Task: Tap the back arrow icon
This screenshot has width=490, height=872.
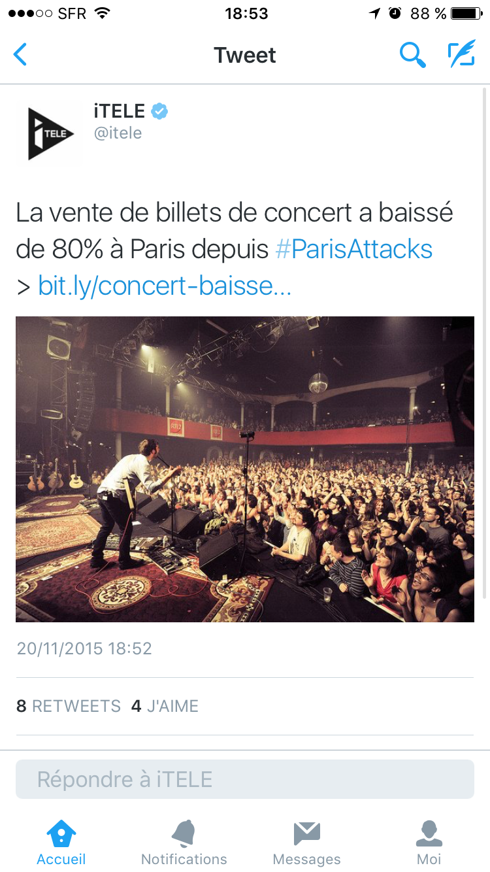Action: [x=21, y=54]
